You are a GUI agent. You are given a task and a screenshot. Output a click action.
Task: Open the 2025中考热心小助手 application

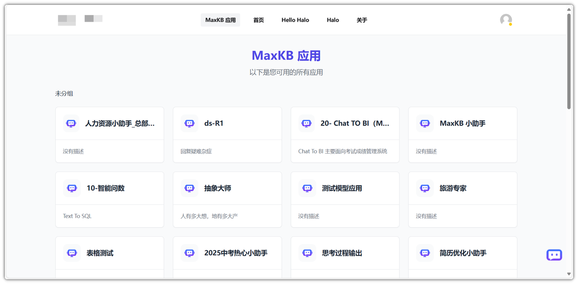[x=227, y=253]
